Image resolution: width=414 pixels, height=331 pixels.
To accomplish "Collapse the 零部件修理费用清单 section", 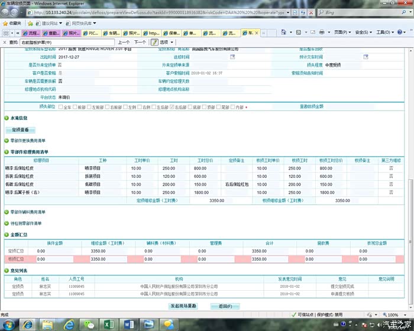I will (x=6, y=152).
